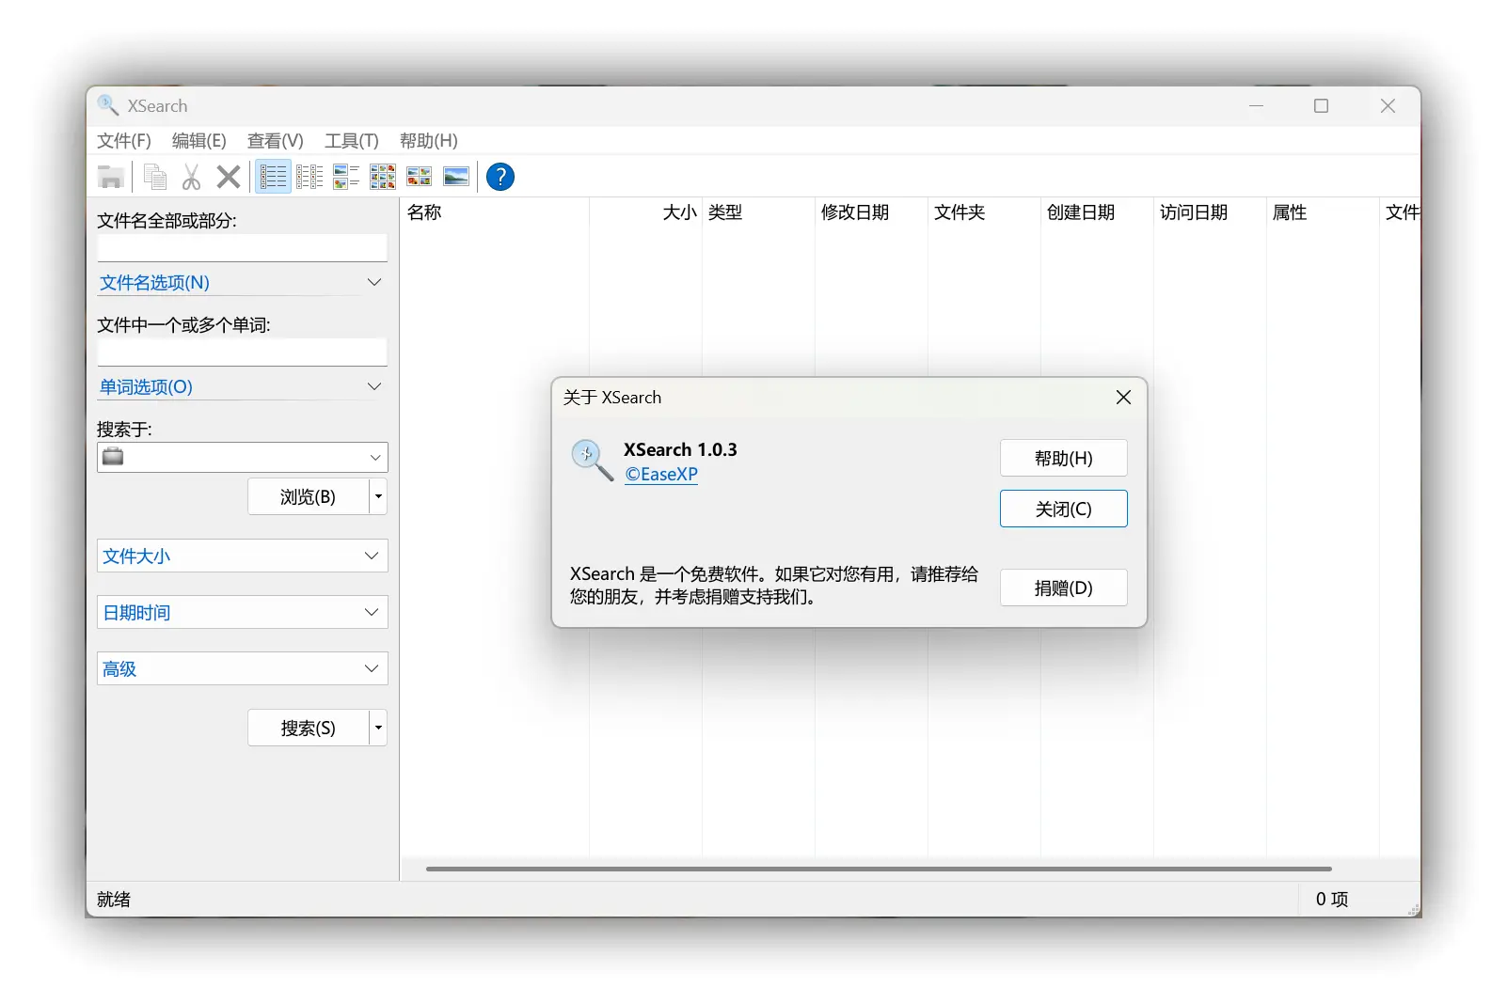
Task: Open dropdown arrow beside 浏览(B)
Action: (x=378, y=496)
